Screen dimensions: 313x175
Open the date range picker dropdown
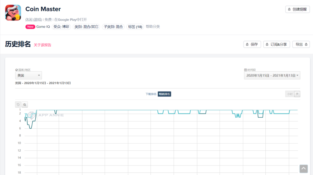coord(272,75)
